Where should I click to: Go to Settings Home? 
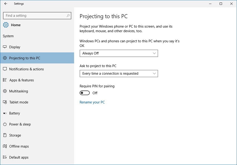click(12, 25)
